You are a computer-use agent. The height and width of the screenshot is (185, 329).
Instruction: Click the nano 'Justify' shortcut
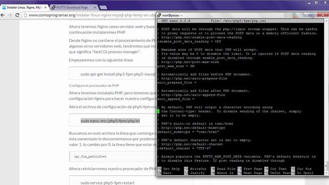[x=194, y=173]
